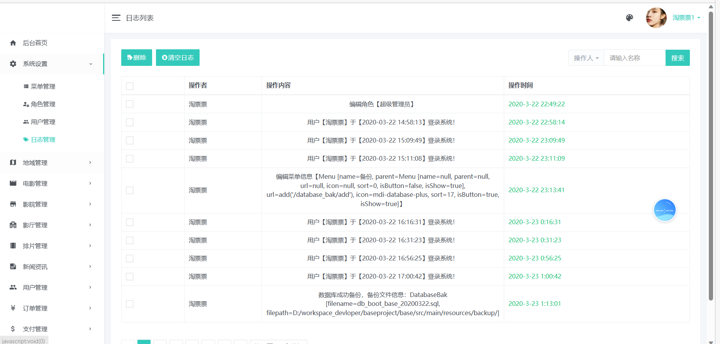Click the yen icon for 订单管理
Screen dimensions: 720x344
click(x=13, y=308)
